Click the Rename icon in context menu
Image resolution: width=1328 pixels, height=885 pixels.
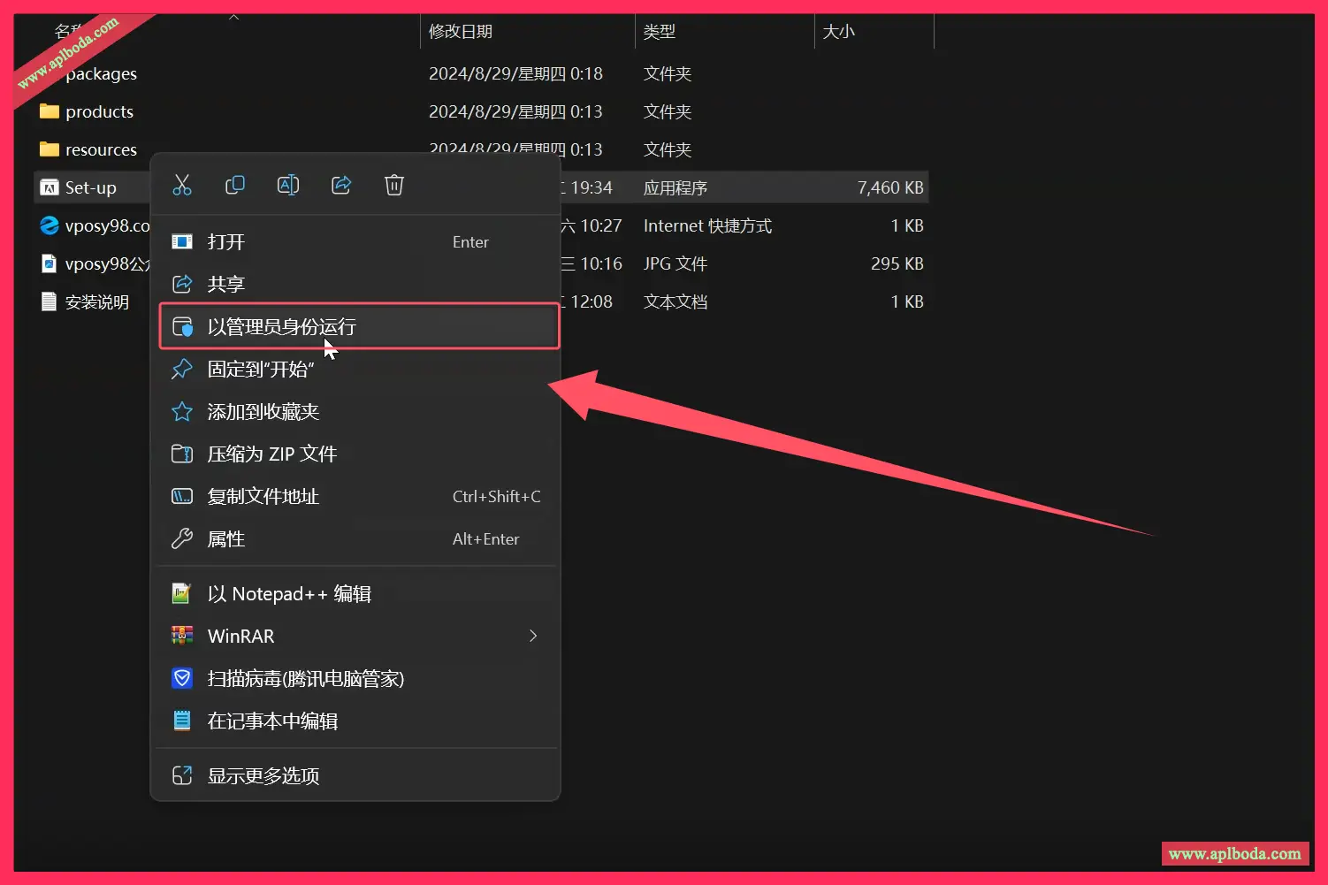[288, 185]
